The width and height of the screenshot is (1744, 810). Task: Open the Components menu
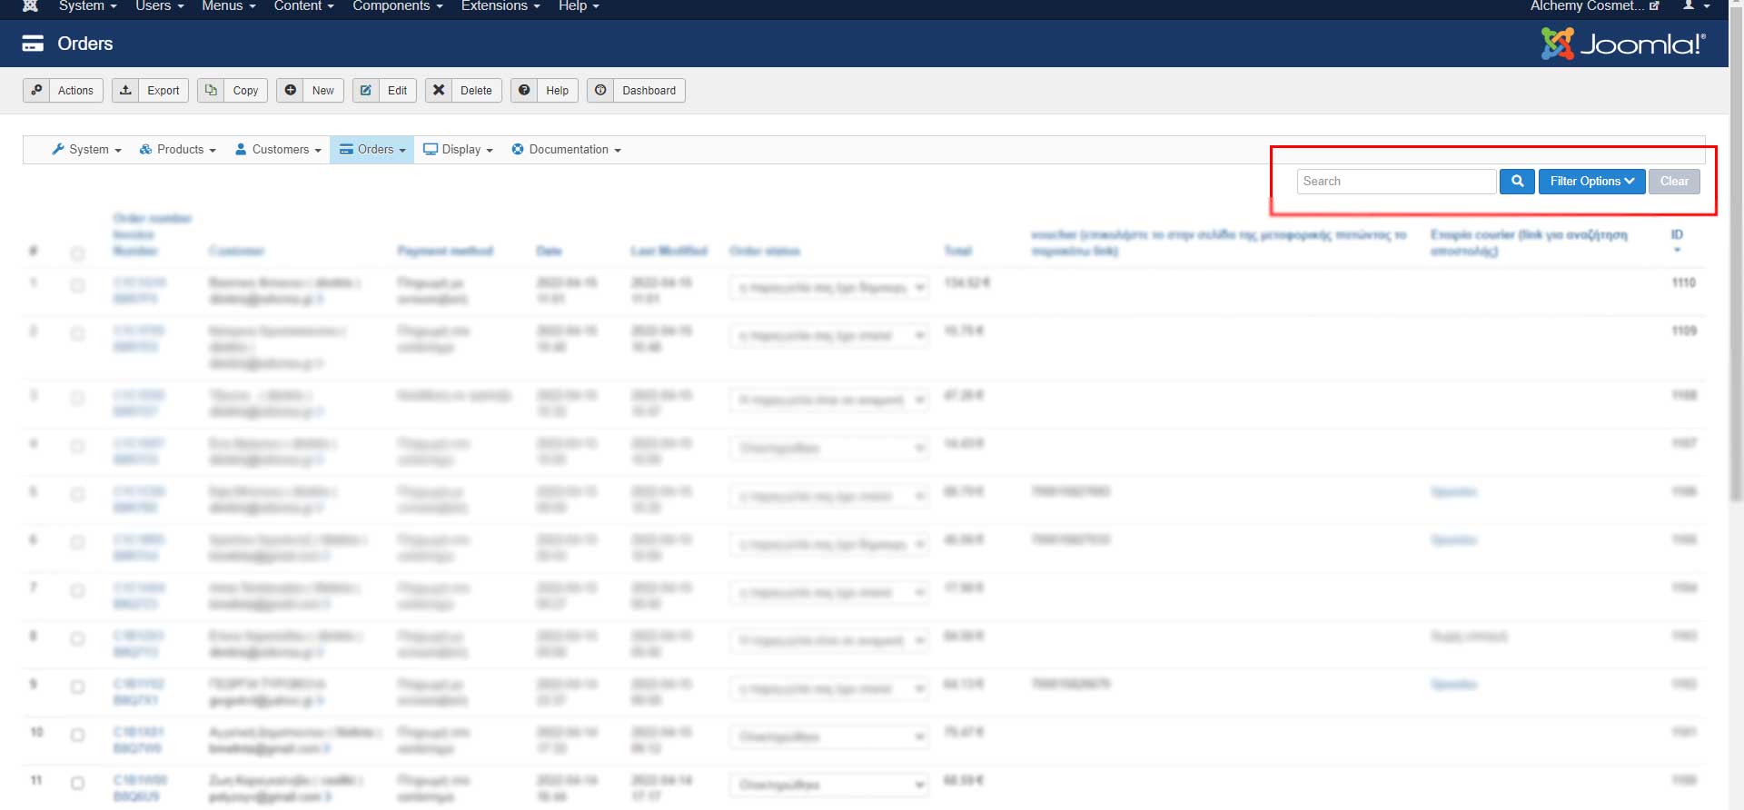pyautogui.click(x=398, y=6)
